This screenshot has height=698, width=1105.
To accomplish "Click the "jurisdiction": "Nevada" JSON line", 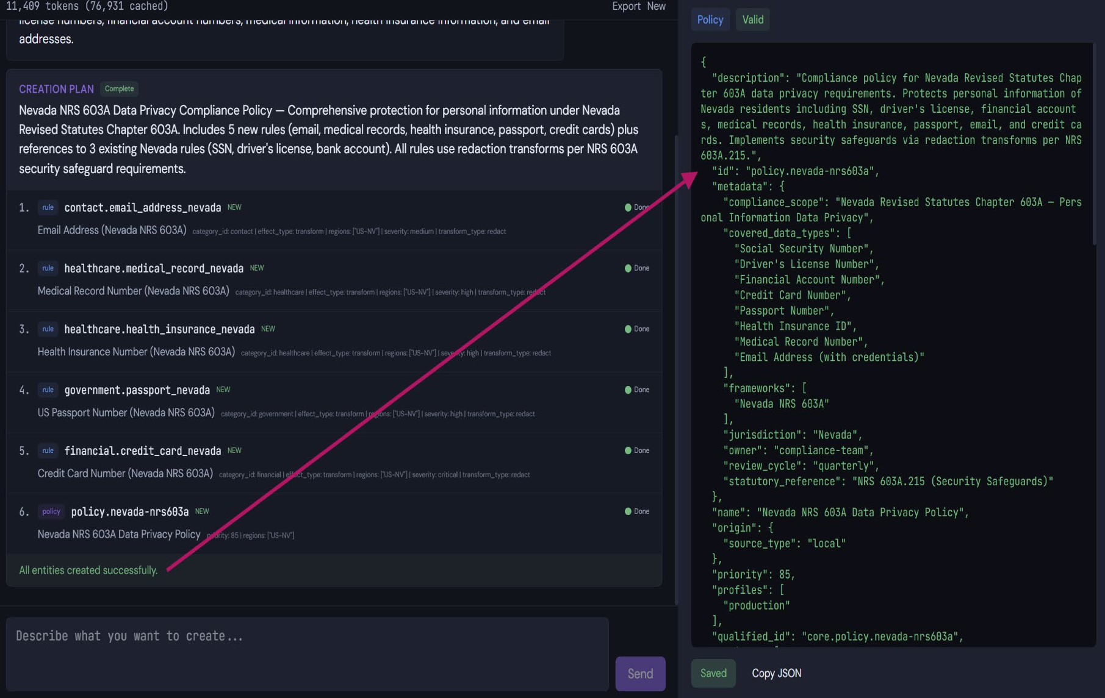I will 793,435.
